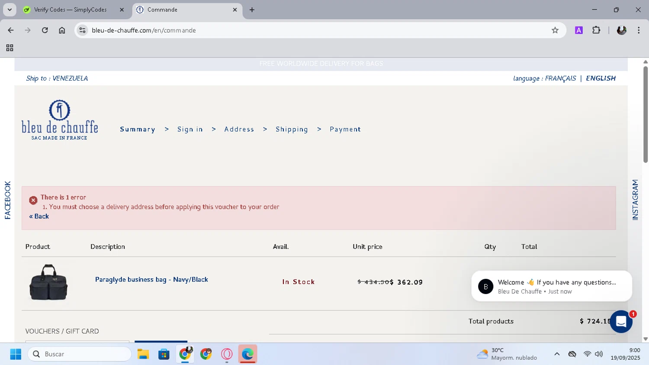View site information icon in address bar
Viewport: 649px width, 365px height.
[82, 30]
